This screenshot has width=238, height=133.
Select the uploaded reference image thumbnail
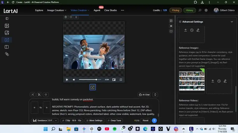click(192, 81)
